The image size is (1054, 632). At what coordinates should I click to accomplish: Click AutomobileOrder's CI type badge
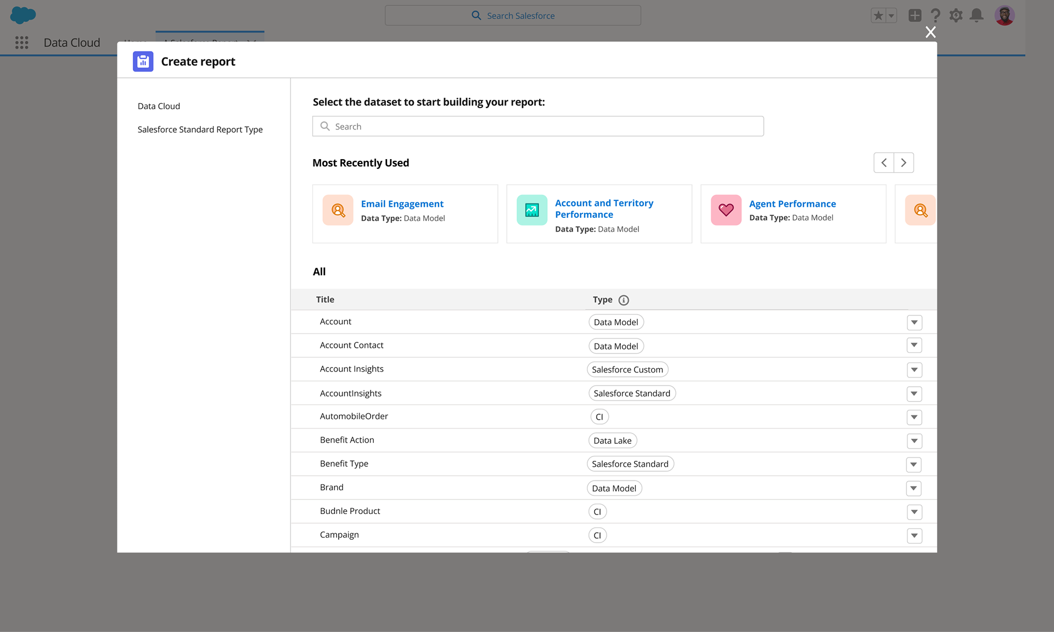[x=599, y=417]
